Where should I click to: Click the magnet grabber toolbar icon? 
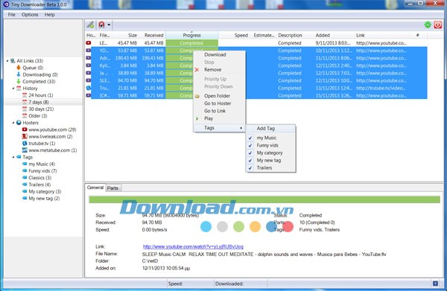101,25
